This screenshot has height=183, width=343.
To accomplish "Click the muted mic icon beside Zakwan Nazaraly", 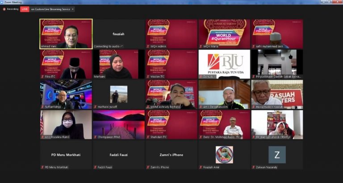I will [254, 167].
